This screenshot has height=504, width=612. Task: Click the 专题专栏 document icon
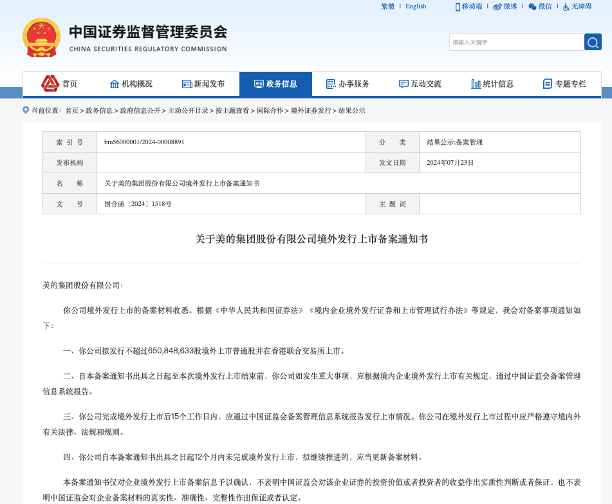pos(548,84)
